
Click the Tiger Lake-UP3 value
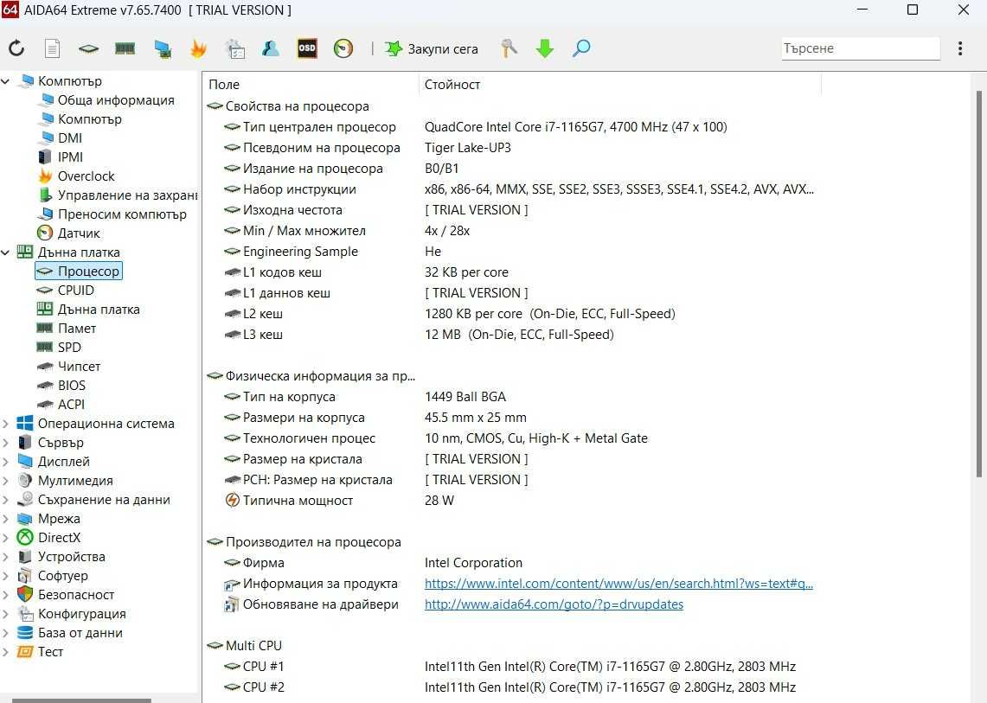coord(468,148)
